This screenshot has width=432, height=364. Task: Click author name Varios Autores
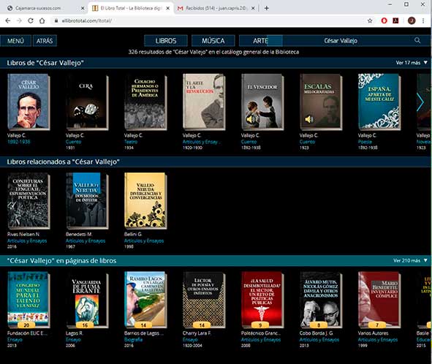coord(373,333)
